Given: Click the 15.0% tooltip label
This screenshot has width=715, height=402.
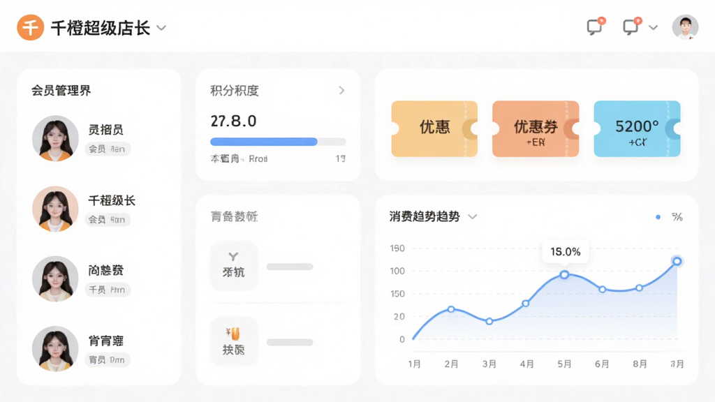Looking at the screenshot, I should pyautogui.click(x=566, y=252).
